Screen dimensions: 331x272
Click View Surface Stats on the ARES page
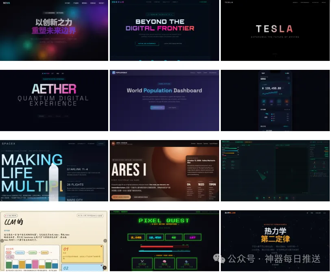click(141, 197)
